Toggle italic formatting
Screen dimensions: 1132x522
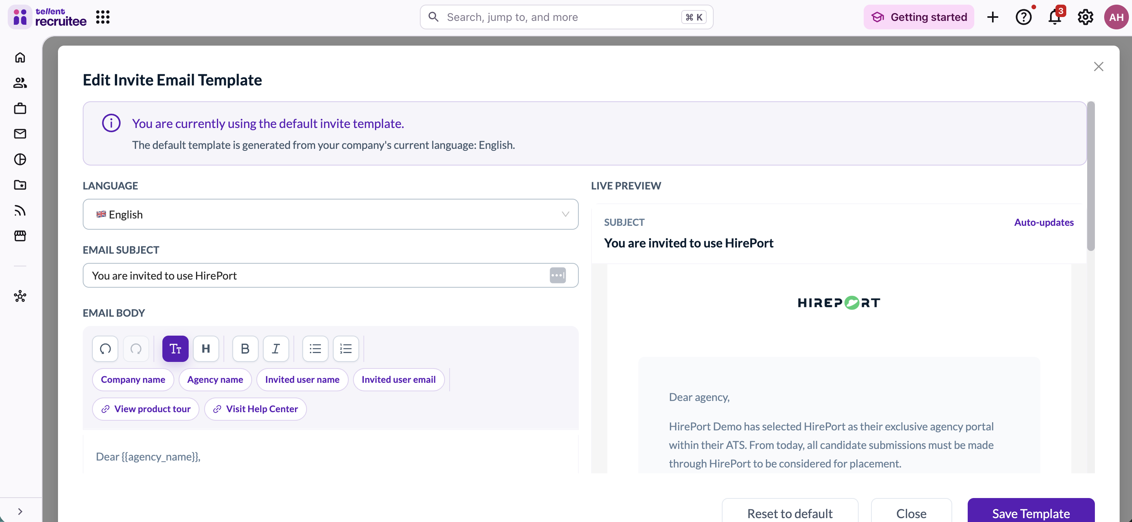tap(276, 349)
